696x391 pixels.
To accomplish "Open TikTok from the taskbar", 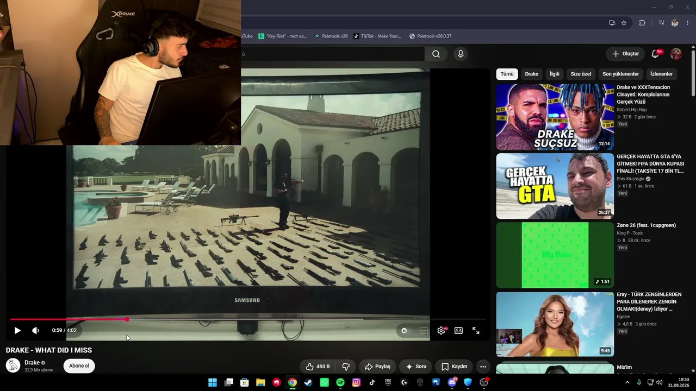I will 372,382.
